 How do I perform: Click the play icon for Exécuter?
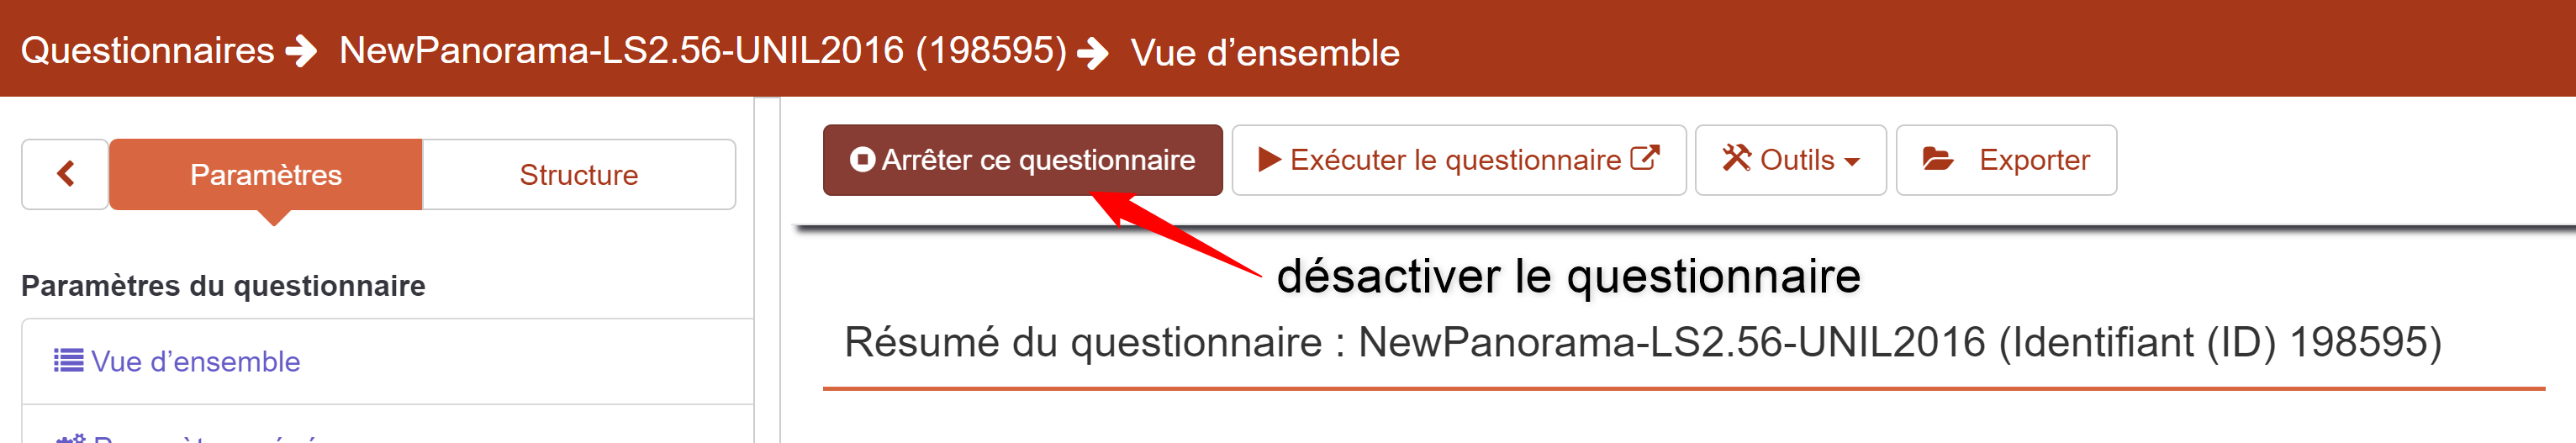1269,160
